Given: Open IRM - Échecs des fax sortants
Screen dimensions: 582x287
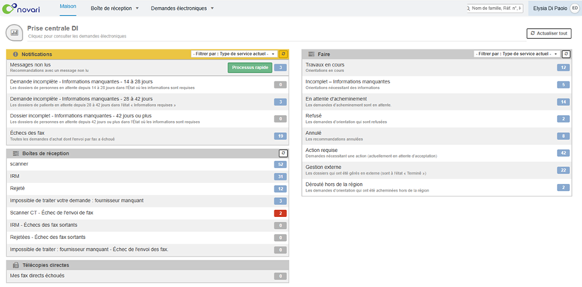Looking at the screenshot, I should (x=147, y=225).
